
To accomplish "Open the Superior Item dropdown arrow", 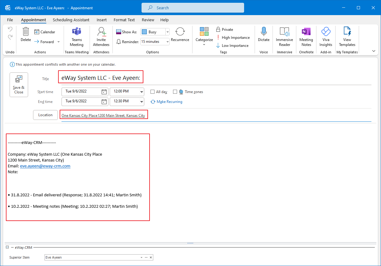I will (x=142, y=257).
